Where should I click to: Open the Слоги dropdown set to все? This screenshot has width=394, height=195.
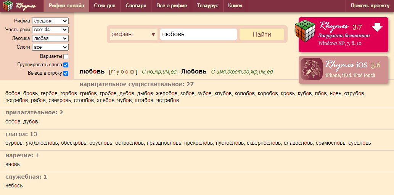point(50,47)
